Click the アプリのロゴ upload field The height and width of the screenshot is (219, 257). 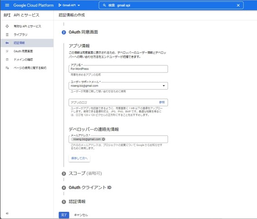(x=118, y=102)
